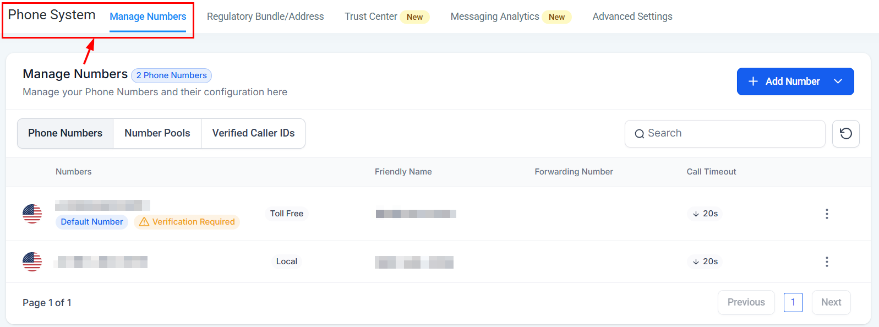The height and width of the screenshot is (327, 879).
Task: Go to Regulatory Bundle/Address tab
Action: [265, 17]
